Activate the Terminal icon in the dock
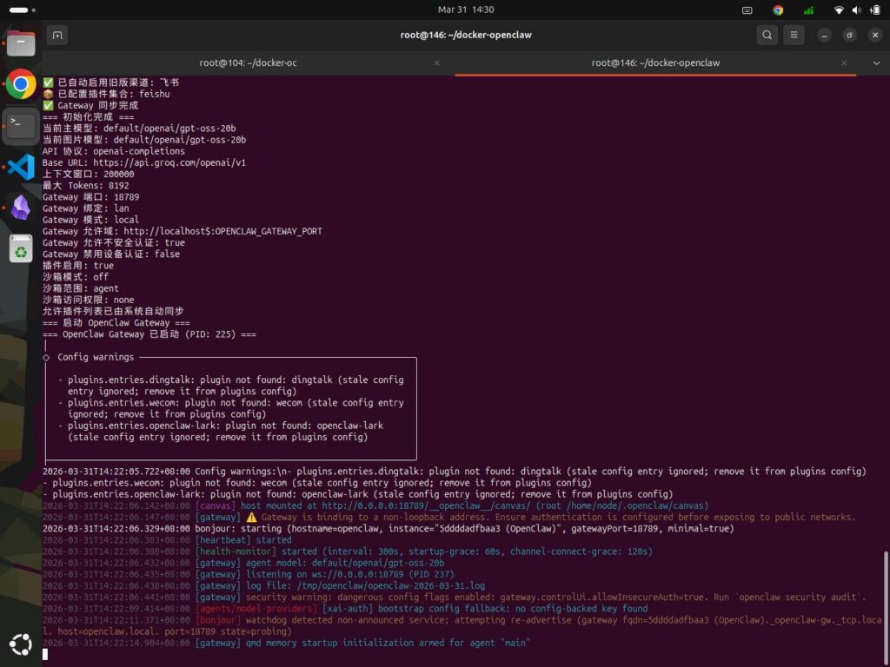The image size is (890, 667). coord(21,125)
